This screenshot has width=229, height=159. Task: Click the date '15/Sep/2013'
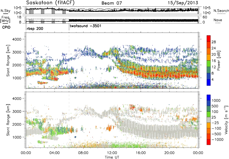pos(183,3)
